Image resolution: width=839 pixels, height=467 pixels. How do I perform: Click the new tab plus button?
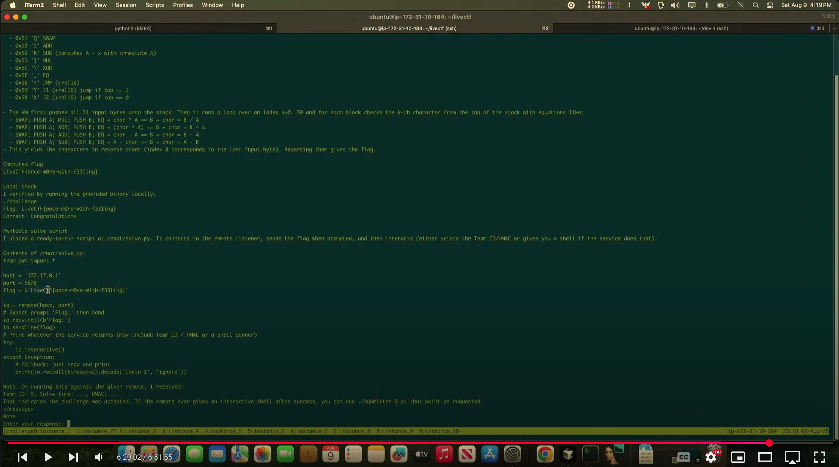click(x=834, y=28)
